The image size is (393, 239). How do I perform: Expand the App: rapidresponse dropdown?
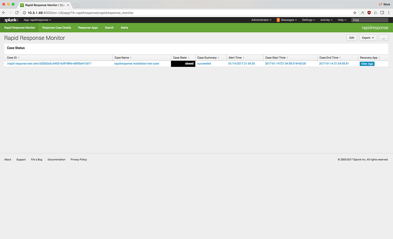tap(37, 20)
